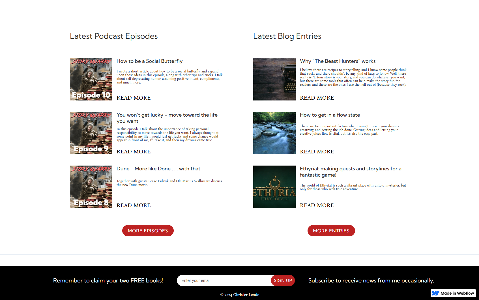This screenshot has width=479, height=300.
Task: Open the Dune – More like Done title
Action: pyautogui.click(x=158, y=169)
